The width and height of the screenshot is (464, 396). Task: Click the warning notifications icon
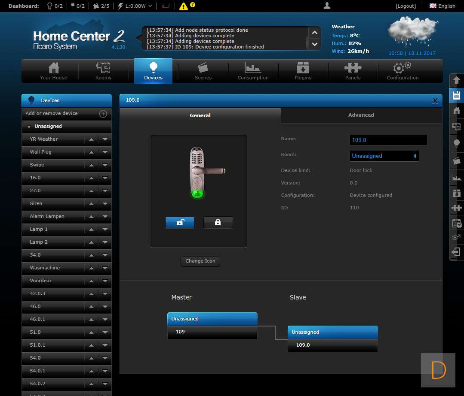pos(184,6)
